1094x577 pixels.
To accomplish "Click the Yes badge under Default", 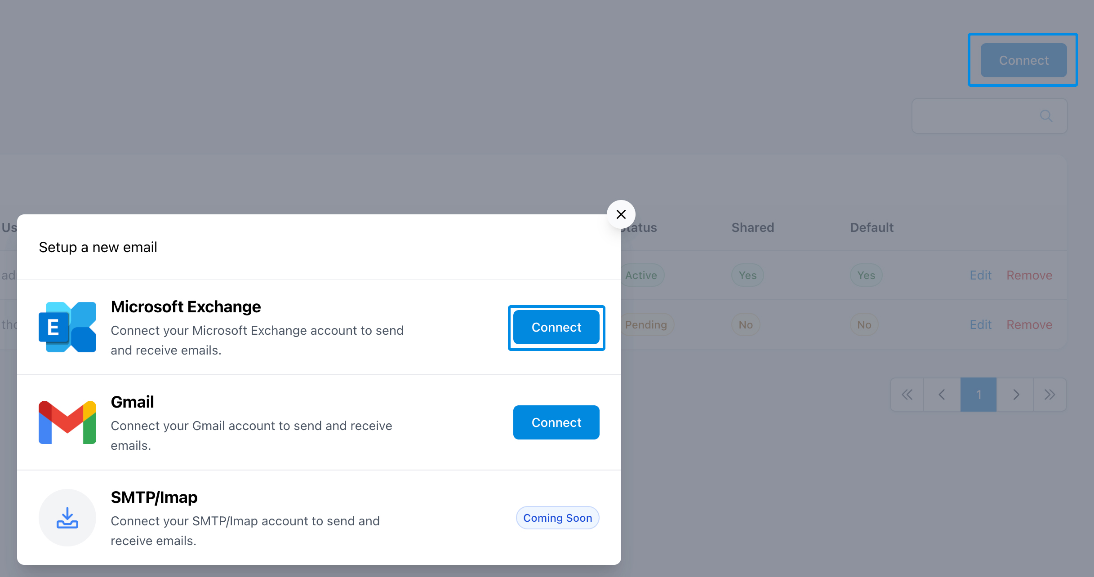I will coord(866,275).
